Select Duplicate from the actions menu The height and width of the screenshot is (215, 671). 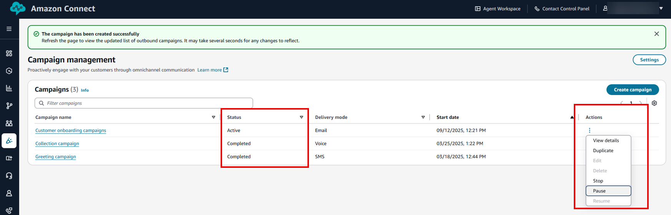(x=603, y=151)
